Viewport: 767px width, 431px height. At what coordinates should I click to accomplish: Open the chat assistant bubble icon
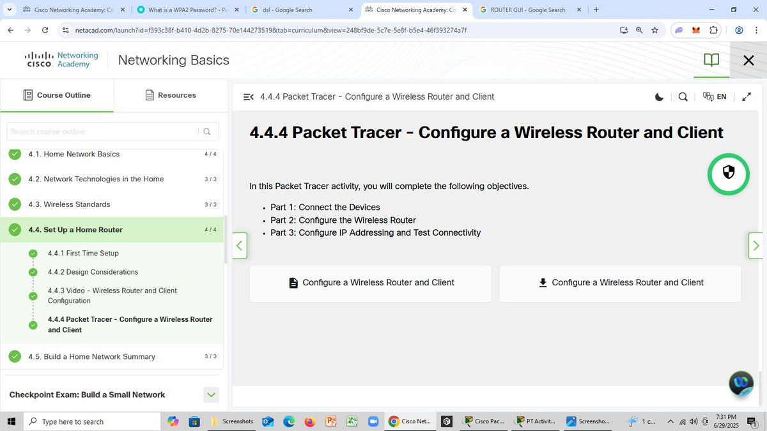(741, 383)
